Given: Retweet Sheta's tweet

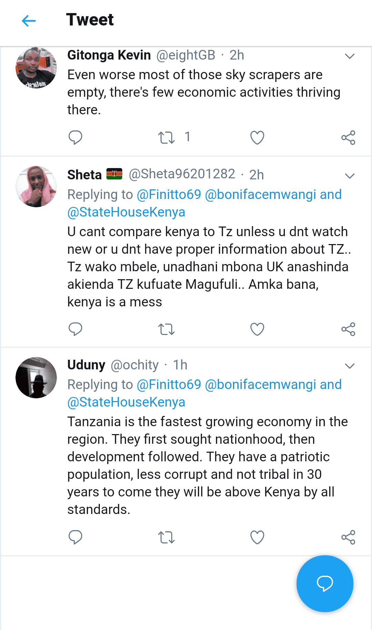Looking at the screenshot, I should click(166, 329).
